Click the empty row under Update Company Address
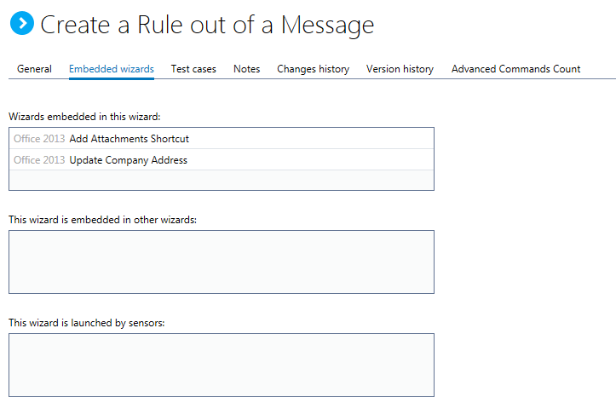Screen dimensions: 616x403 pos(221,180)
